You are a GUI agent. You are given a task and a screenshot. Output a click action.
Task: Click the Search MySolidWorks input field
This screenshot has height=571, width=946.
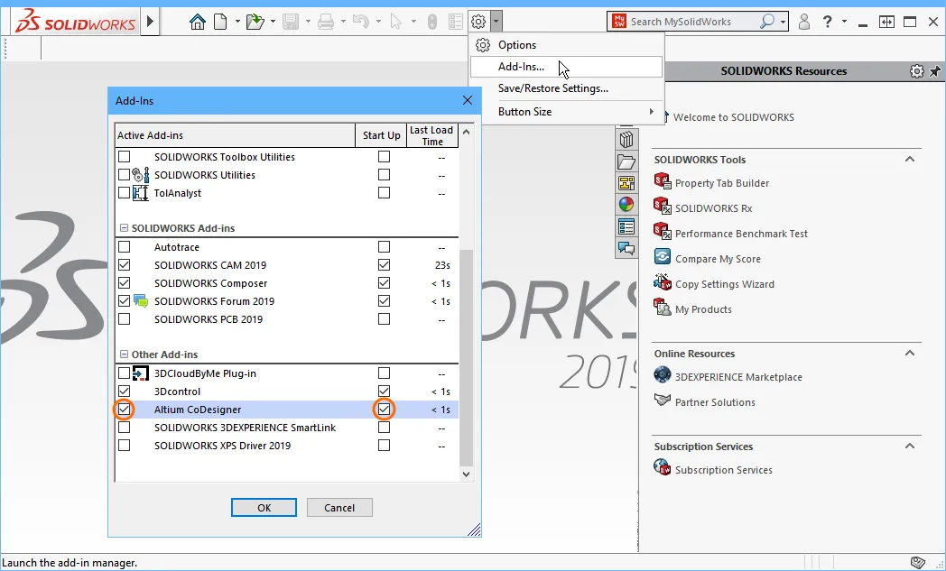(x=691, y=22)
